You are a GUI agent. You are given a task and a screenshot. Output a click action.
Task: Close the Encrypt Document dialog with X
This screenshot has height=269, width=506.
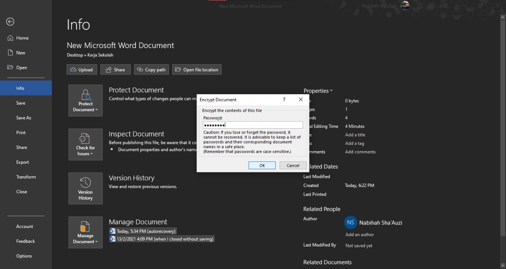tap(301, 100)
